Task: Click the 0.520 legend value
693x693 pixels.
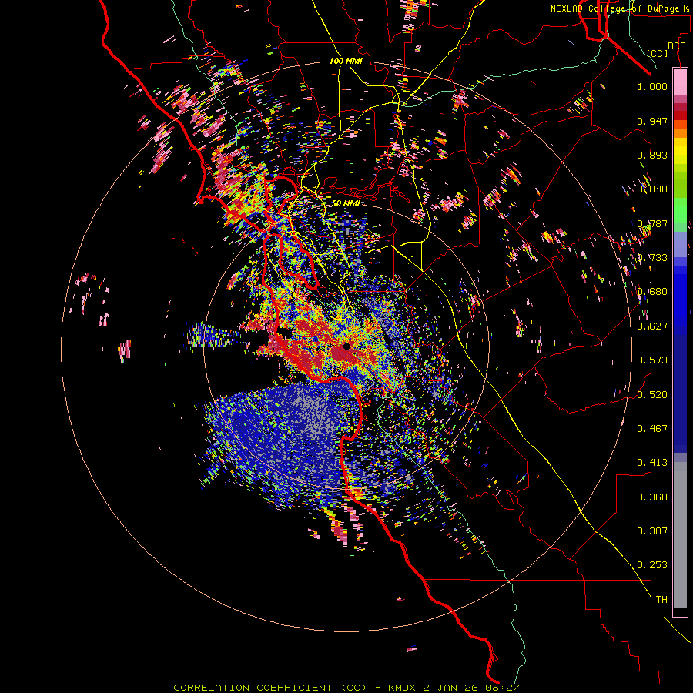Action: click(x=652, y=395)
